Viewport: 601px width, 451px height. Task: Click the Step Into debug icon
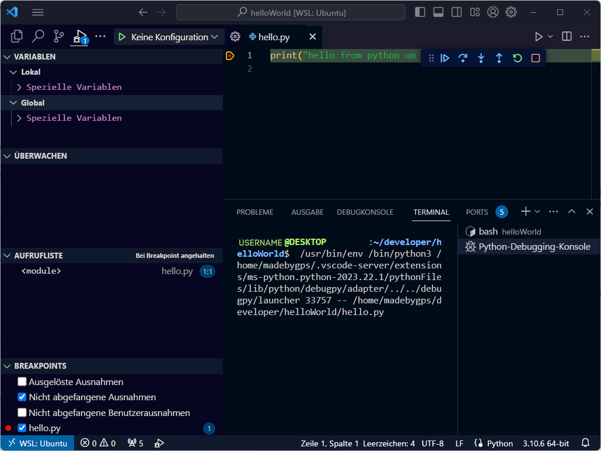(x=480, y=58)
